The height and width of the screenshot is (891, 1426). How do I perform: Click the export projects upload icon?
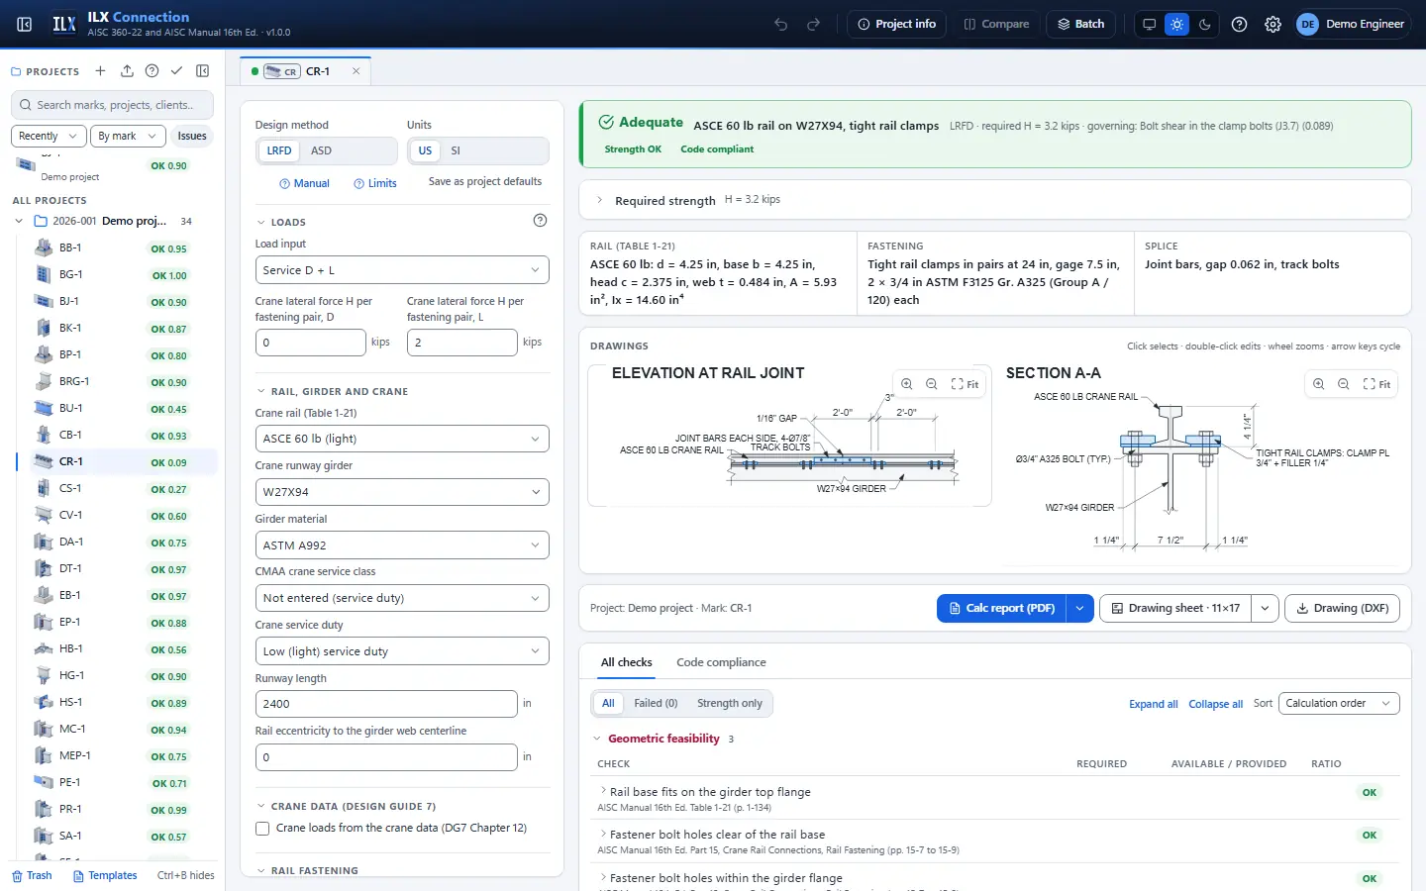click(x=127, y=71)
